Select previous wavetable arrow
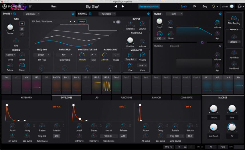 pos(70,21)
